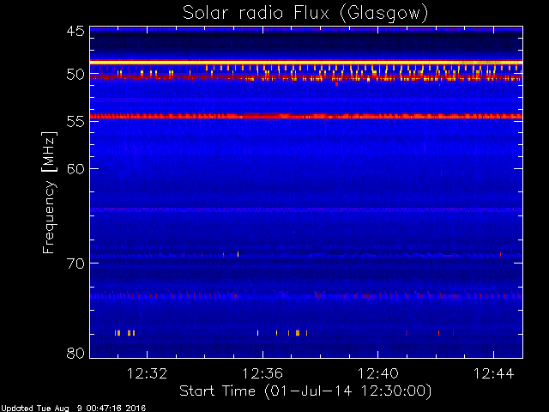Click the 12:44 time tick label
This screenshot has height=412, width=549.
494,373
